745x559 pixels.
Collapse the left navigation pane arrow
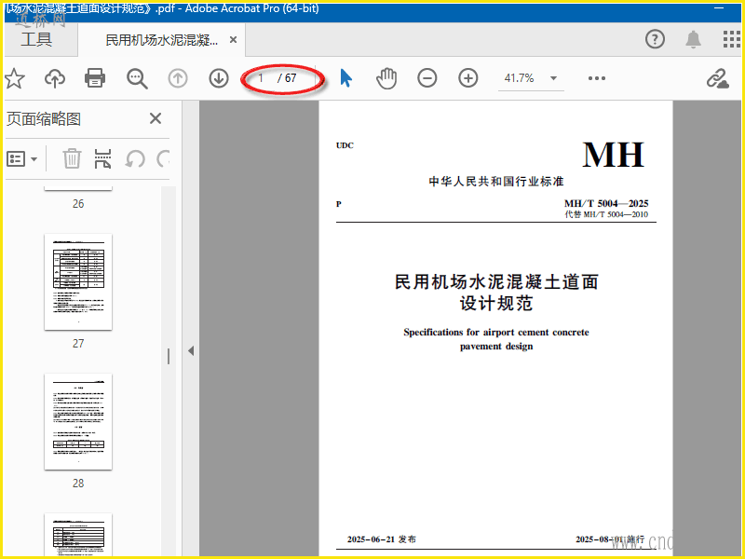[x=191, y=351]
